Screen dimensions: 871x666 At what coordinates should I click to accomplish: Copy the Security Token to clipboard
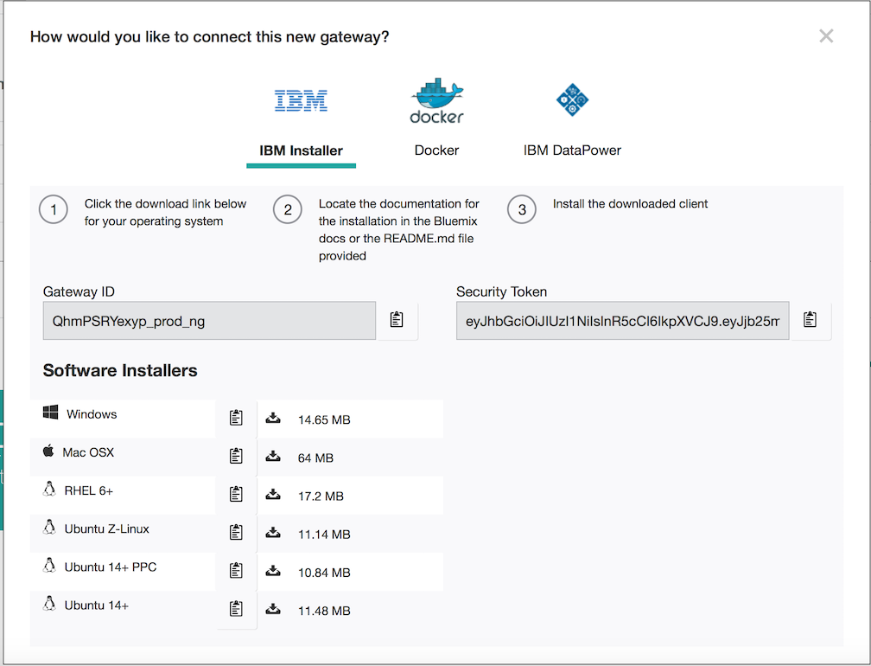(810, 320)
